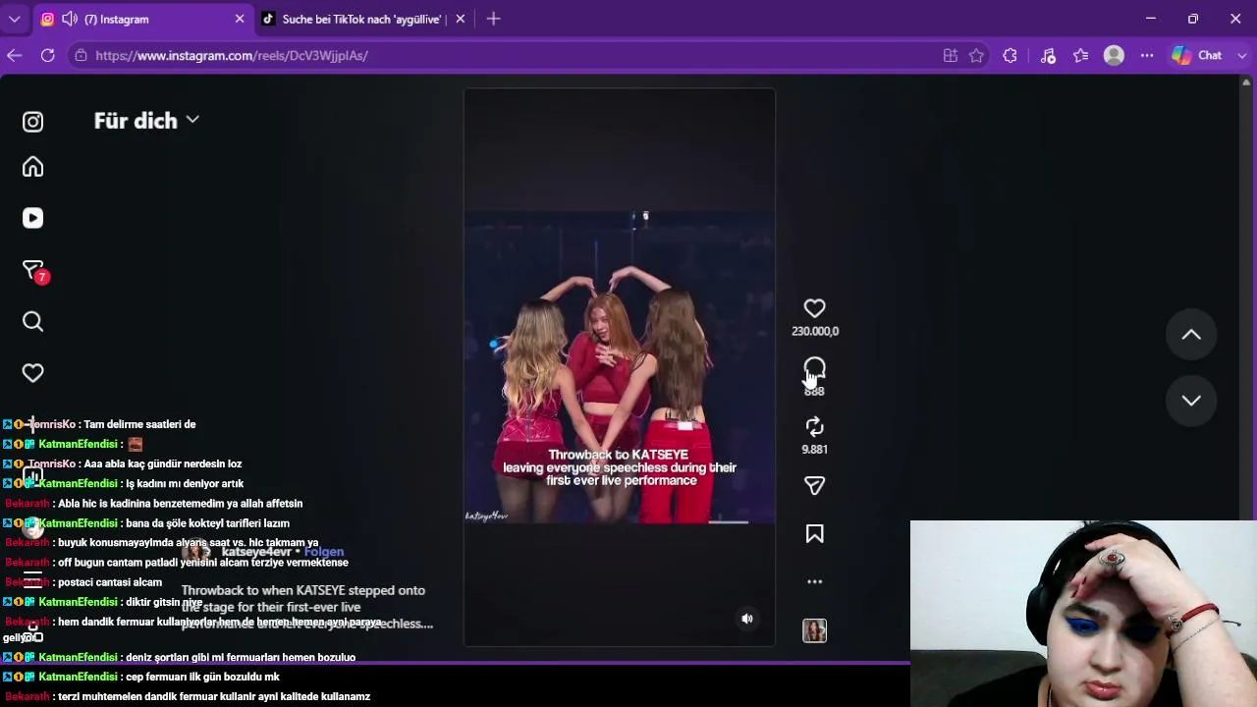Image resolution: width=1257 pixels, height=707 pixels.
Task: Switch to the TikTok 'aygüllive' tab
Action: [x=364, y=19]
